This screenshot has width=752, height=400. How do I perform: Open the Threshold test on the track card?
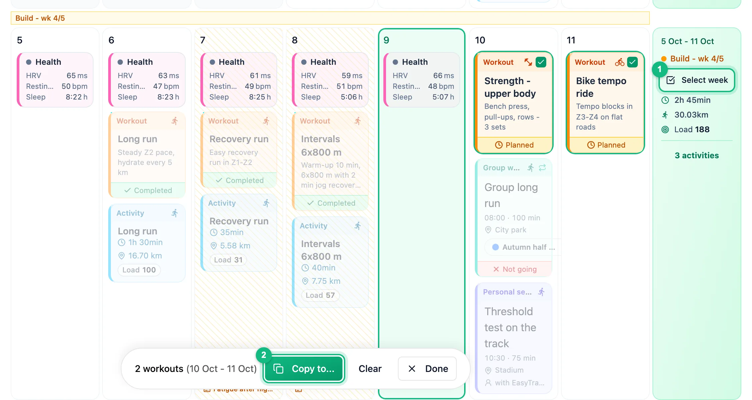tap(514, 339)
